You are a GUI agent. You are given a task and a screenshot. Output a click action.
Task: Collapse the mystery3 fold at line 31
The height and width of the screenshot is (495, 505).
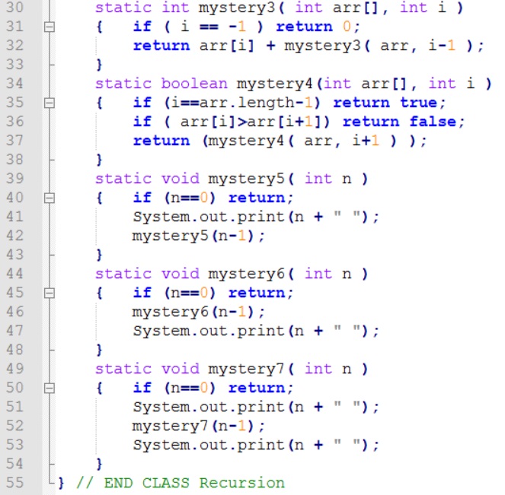coord(50,27)
